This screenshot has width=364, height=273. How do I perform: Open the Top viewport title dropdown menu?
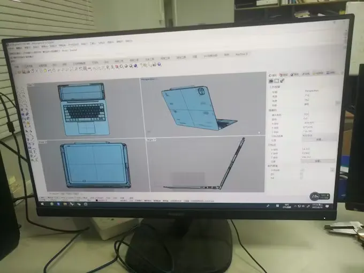(32, 85)
